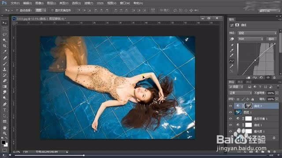Select the Path Selection tool
The height and width of the screenshot is (158, 282).
point(5,116)
